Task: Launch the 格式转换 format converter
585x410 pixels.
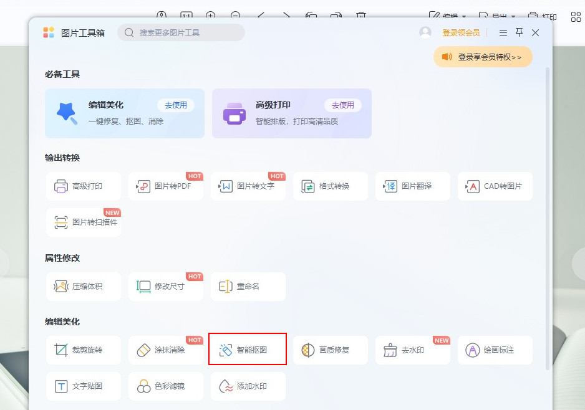Action: pos(330,186)
